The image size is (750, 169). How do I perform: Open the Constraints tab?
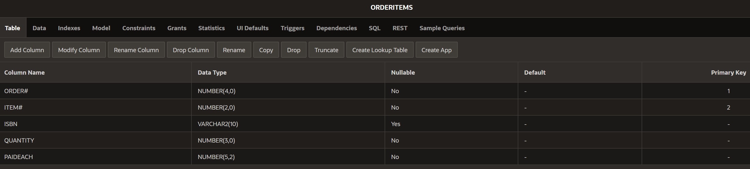139,28
